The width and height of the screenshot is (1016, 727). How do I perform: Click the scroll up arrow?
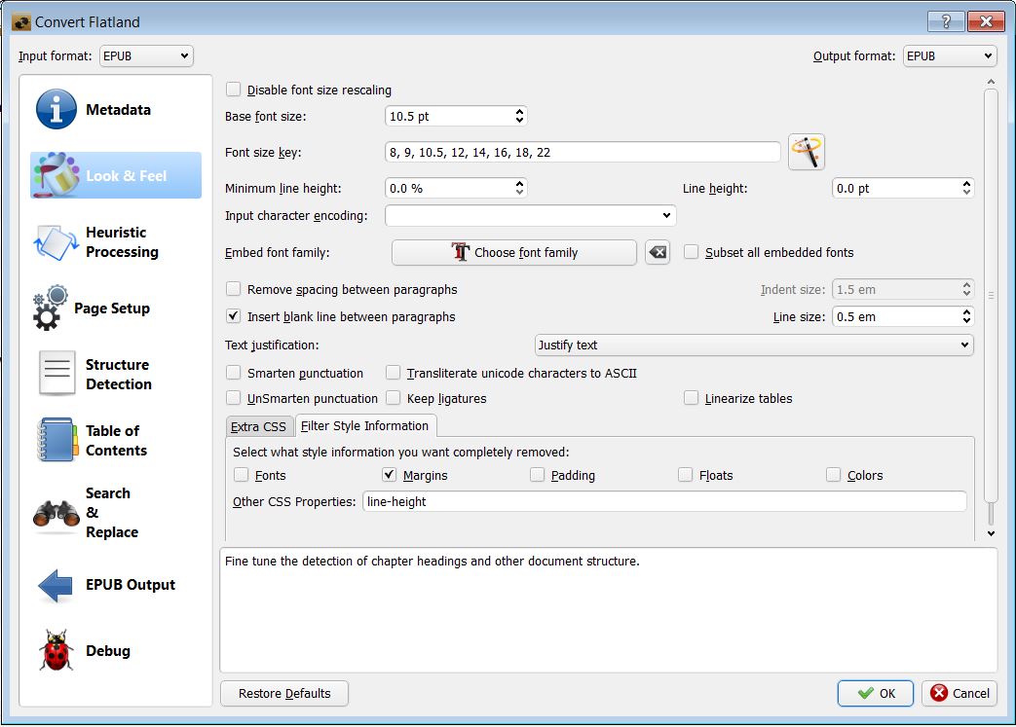(991, 82)
